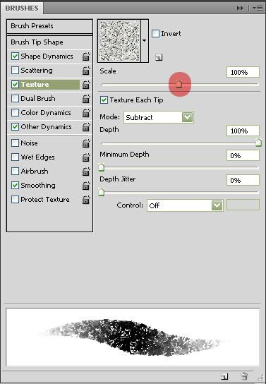Open the Control dropdown set to Off
266x384 pixels.
pyautogui.click(x=185, y=205)
